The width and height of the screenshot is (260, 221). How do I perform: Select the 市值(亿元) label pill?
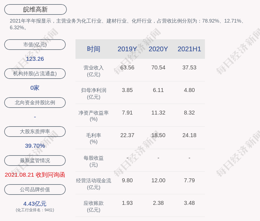(x=35, y=45)
